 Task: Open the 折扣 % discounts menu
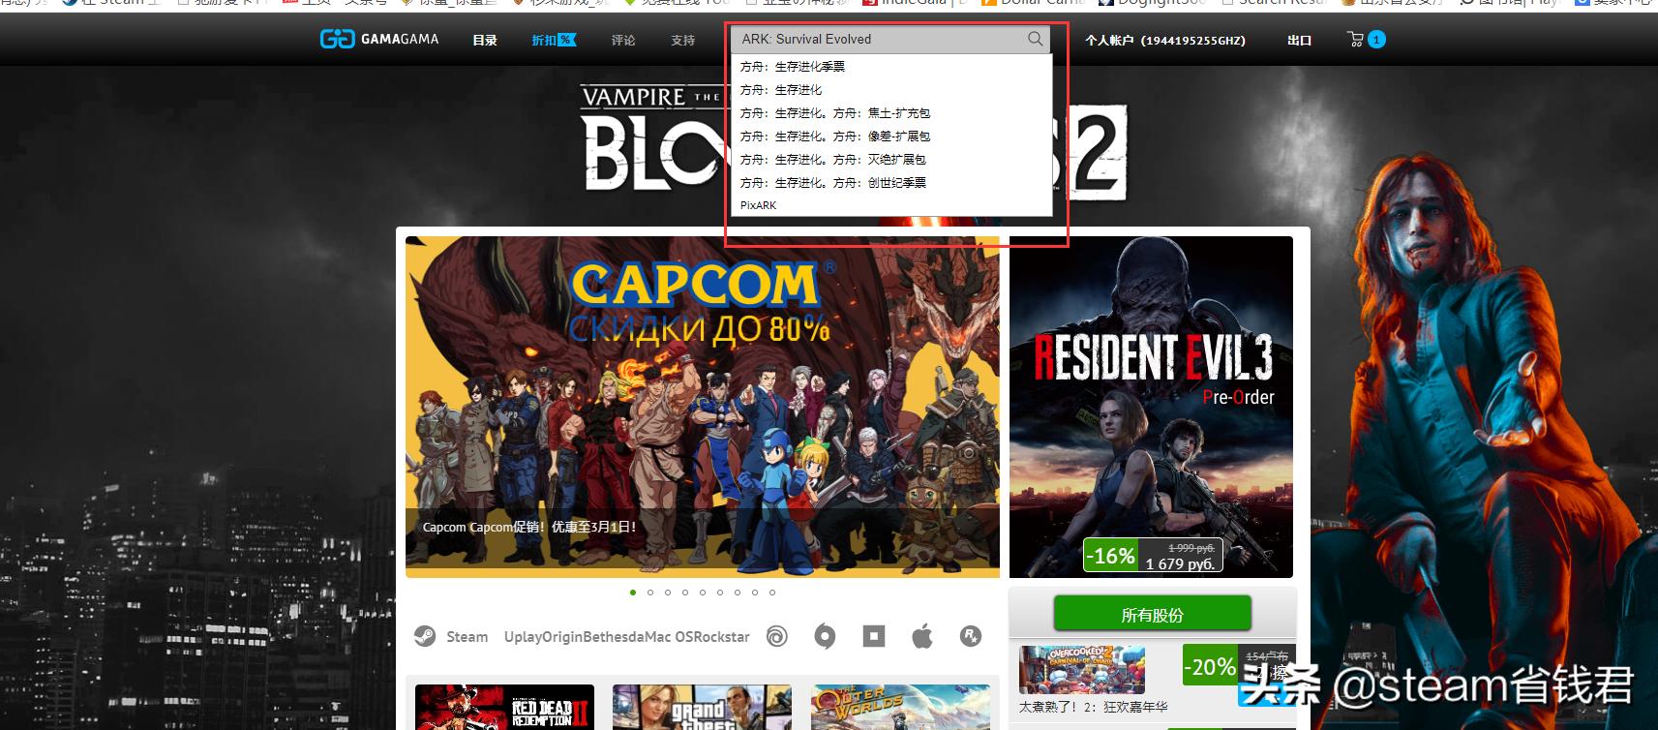554,41
